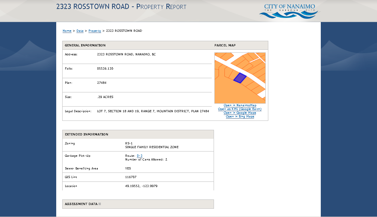
Task: Open the Property breadcrumb link
Action: tap(94, 31)
